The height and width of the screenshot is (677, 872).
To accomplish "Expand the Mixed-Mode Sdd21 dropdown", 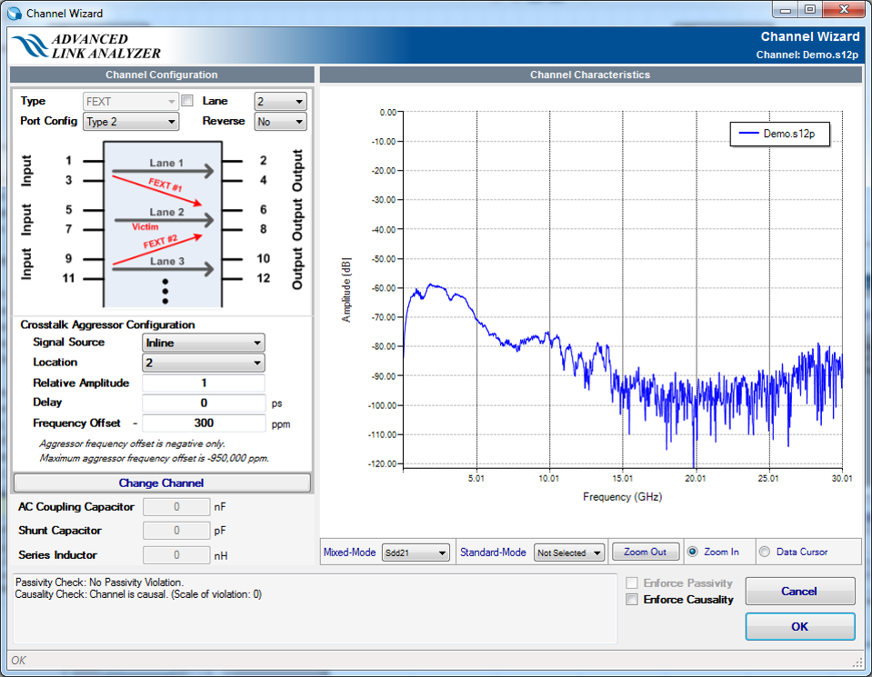I will click(416, 553).
